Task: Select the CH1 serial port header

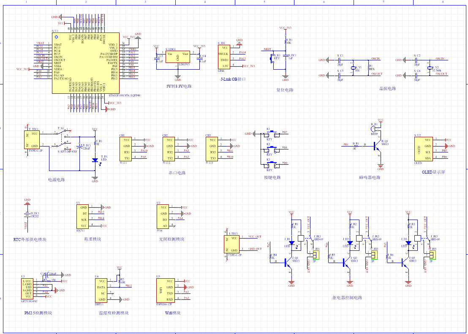Action: tap(126, 149)
